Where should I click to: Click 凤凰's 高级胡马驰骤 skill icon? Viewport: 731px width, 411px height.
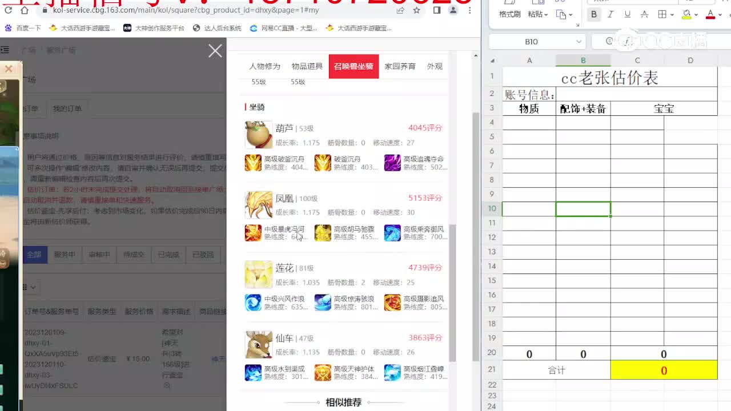[x=323, y=232]
